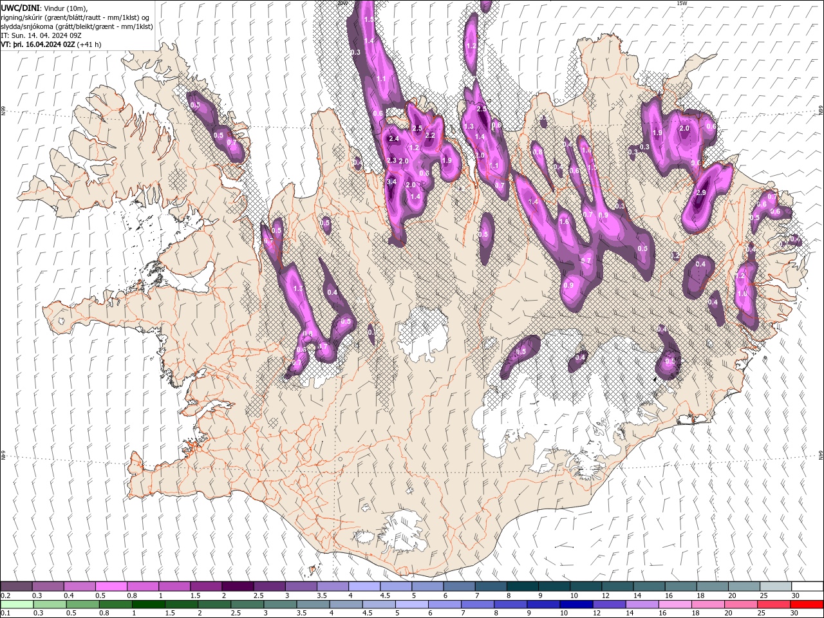Click the 15W longitude label
Viewport: 824px width, 618px height.
pyautogui.click(x=682, y=3)
